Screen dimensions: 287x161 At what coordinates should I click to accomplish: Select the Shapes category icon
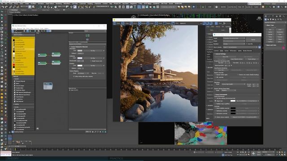point(268,19)
